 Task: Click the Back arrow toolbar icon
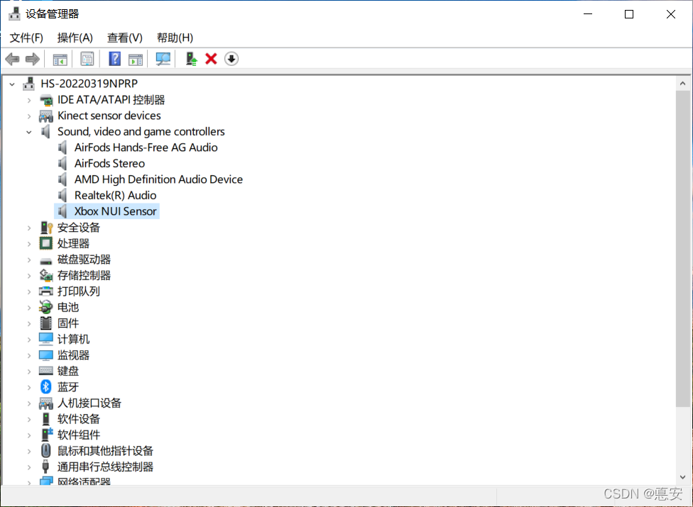[12, 59]
